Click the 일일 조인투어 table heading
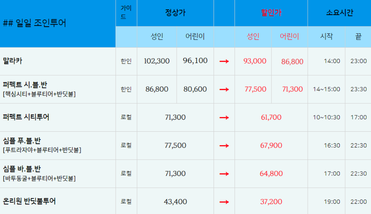This screenshot has width=371, height=214. click(x=35, y=23)
